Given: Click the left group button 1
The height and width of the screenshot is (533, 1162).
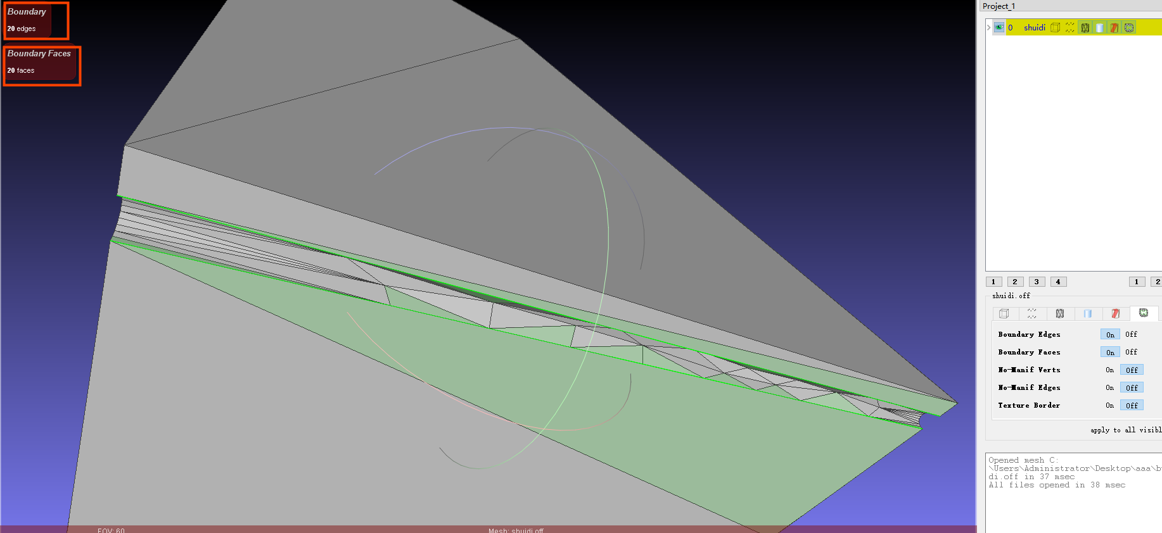Looking at the screenshot, I should pyautogui.click(x=993, y=282).
